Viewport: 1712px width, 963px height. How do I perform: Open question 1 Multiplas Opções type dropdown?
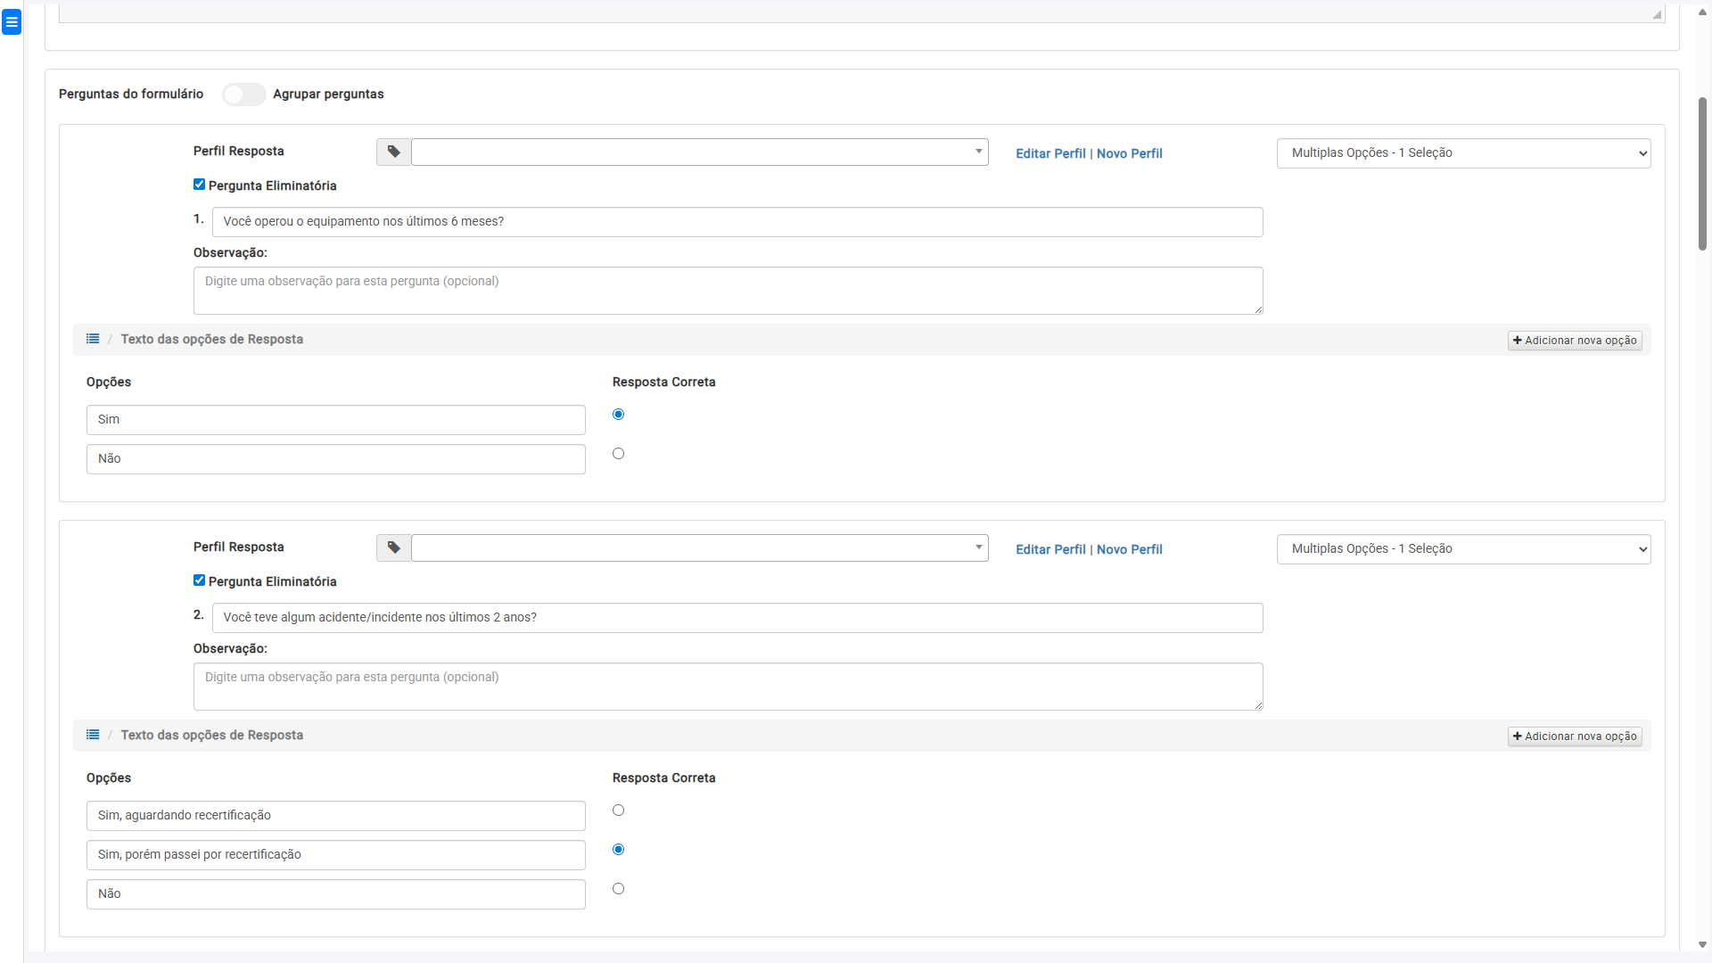(x=1462, y=153)
